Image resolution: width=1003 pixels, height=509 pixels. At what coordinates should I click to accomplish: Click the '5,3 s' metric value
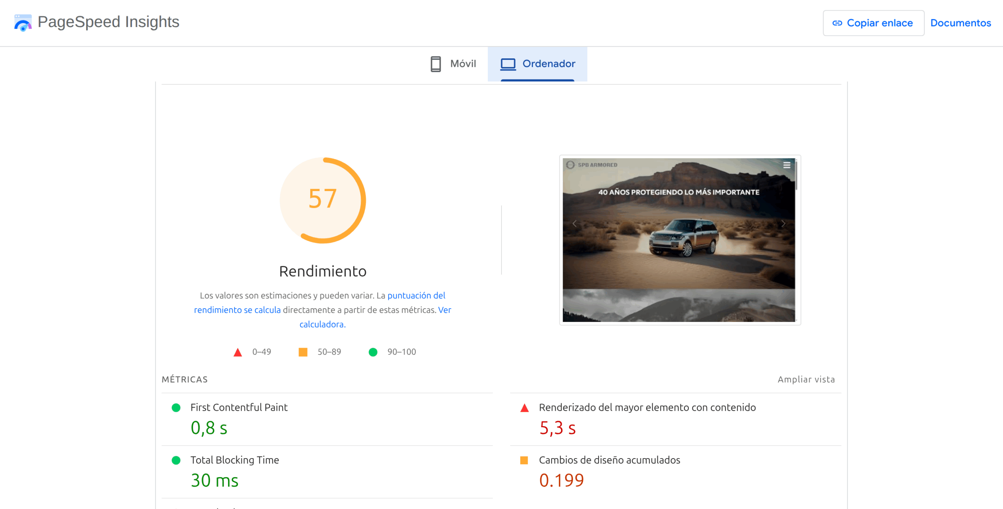coord(557,428)
